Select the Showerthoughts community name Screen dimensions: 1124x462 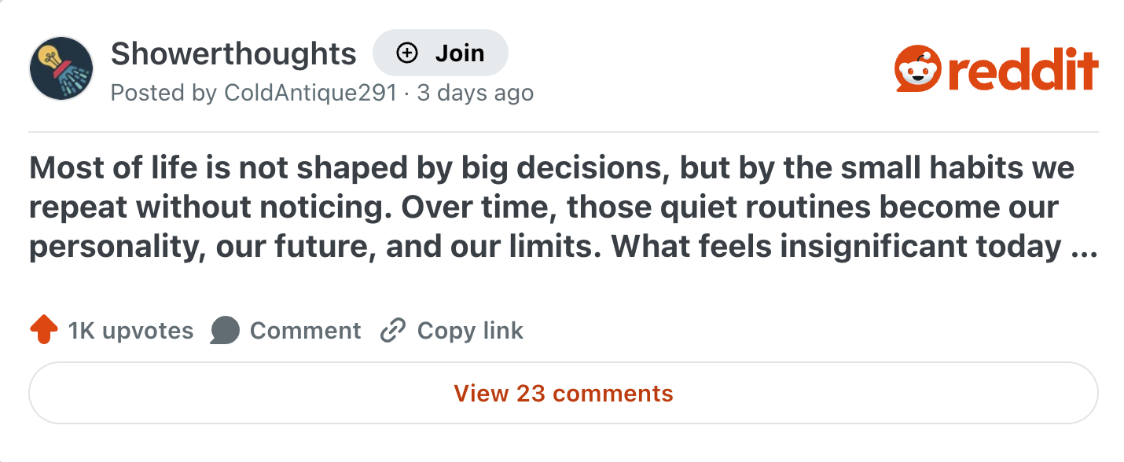[x=233, y=53]
